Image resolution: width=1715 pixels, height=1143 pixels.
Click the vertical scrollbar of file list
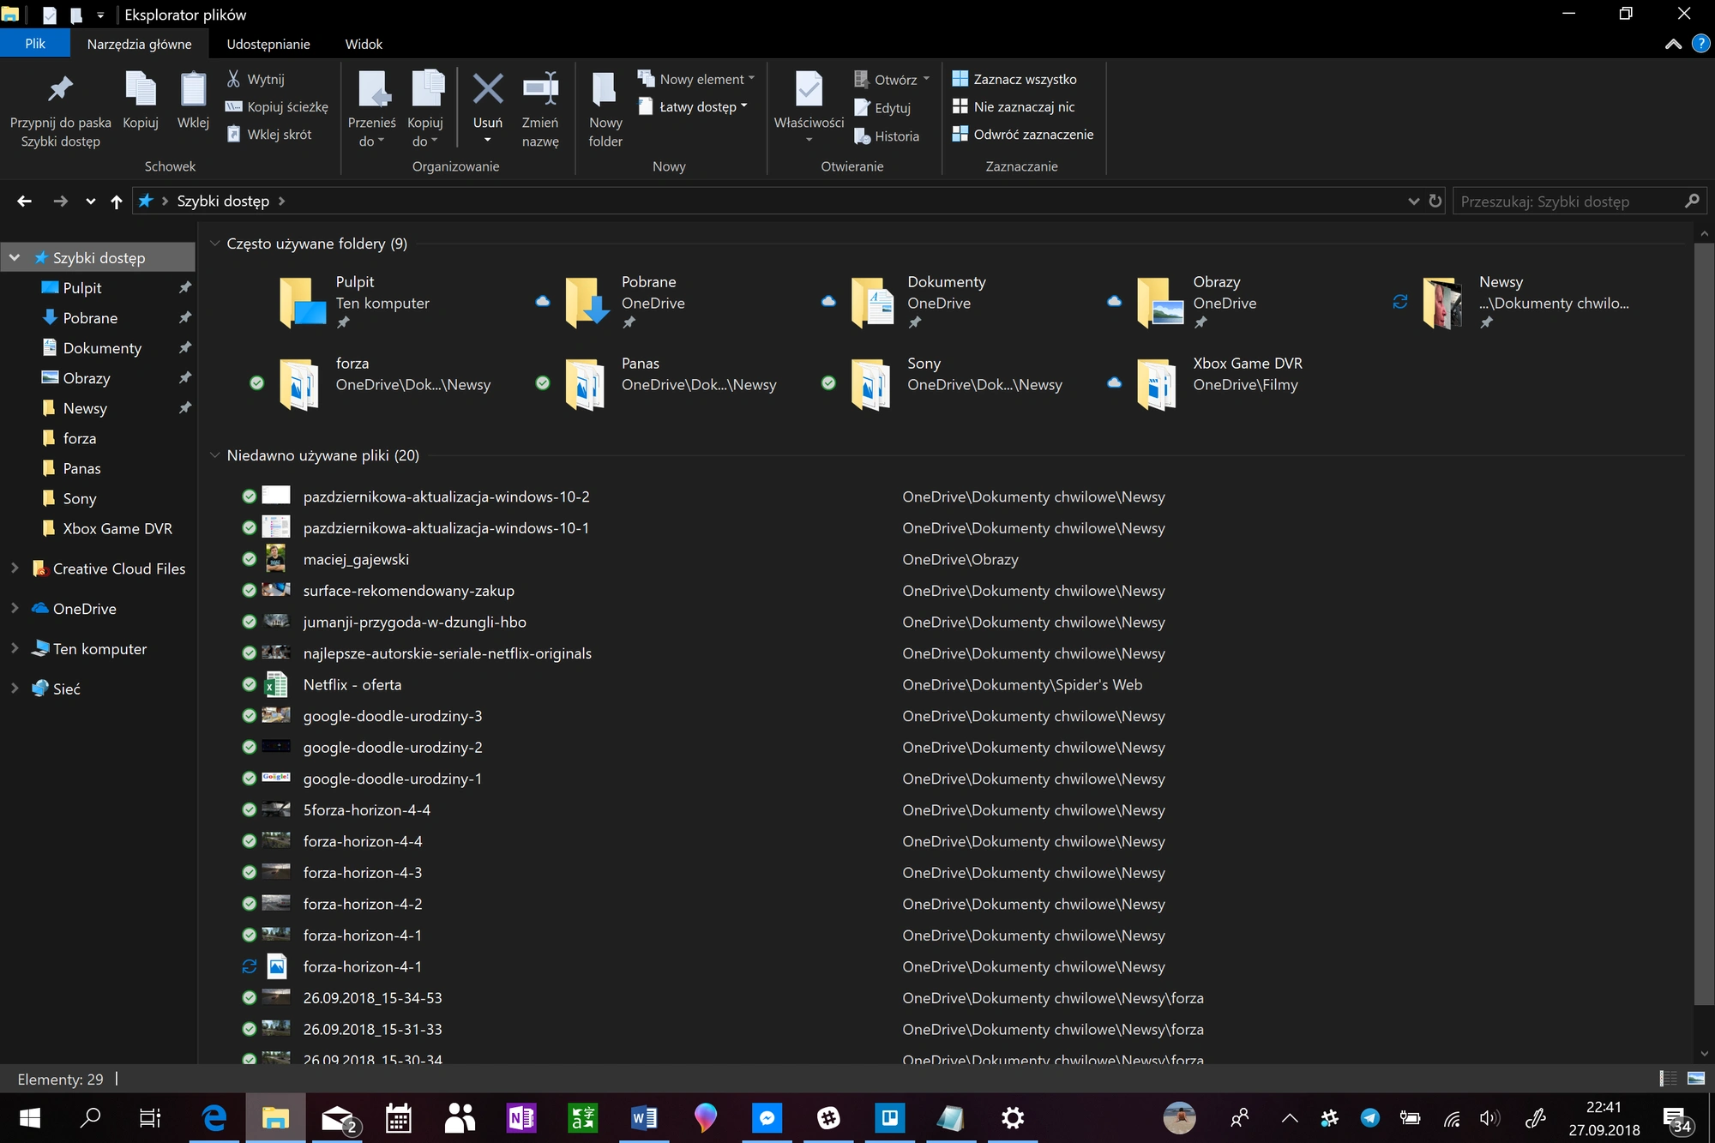(x=1704, y=623)
